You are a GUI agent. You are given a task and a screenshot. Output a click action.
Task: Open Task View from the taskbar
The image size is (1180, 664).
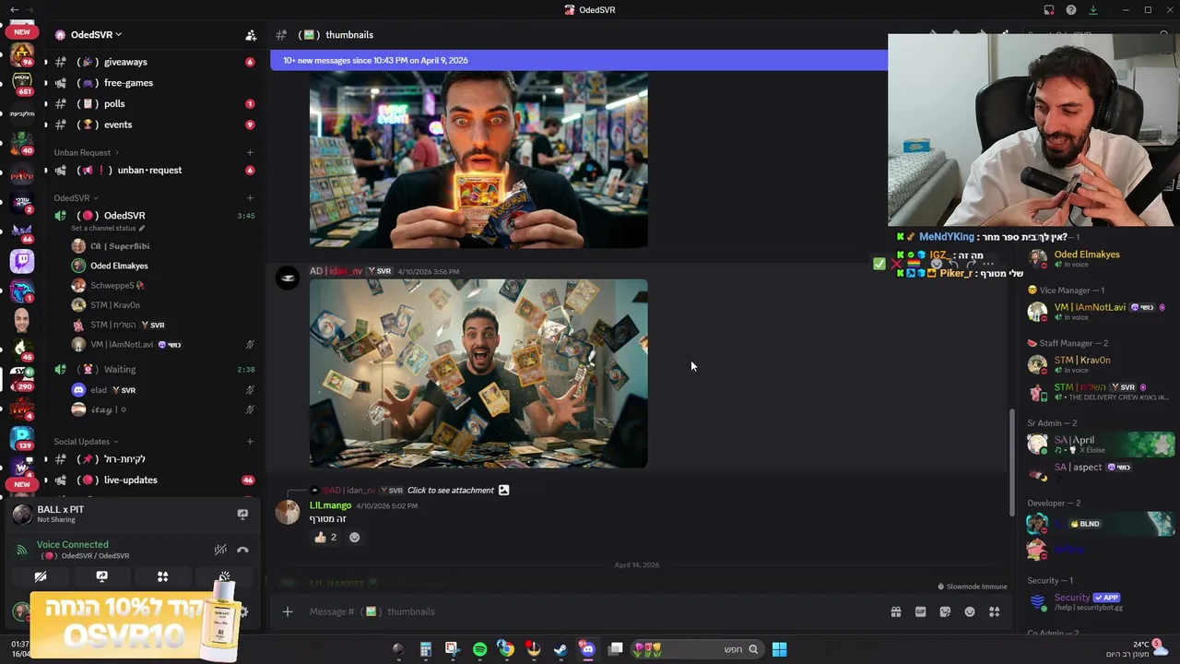pos(615,649)
